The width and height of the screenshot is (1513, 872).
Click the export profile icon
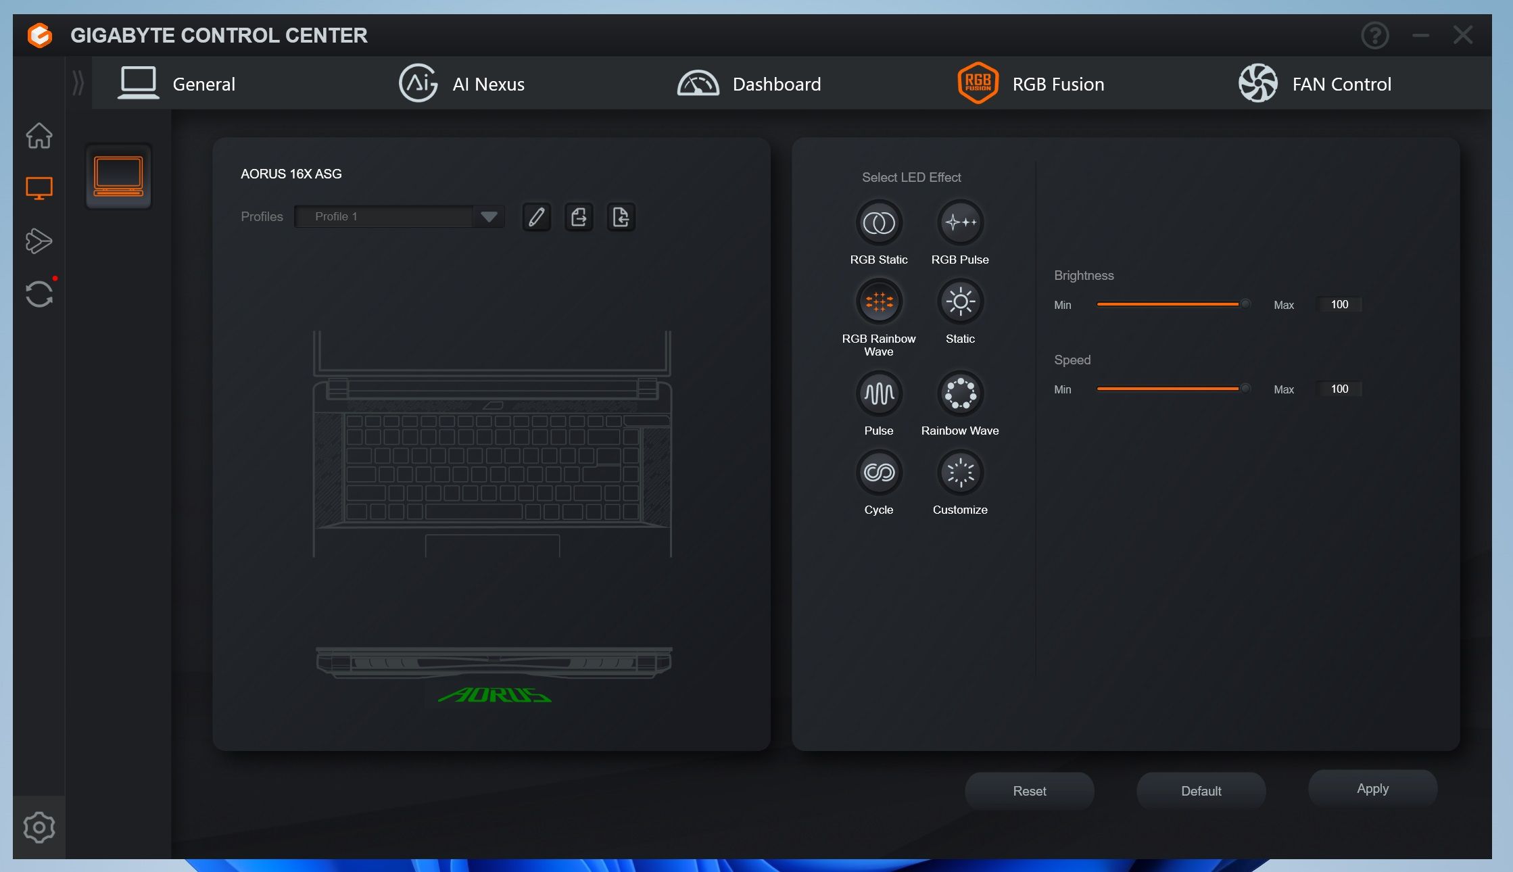[579, 217]
